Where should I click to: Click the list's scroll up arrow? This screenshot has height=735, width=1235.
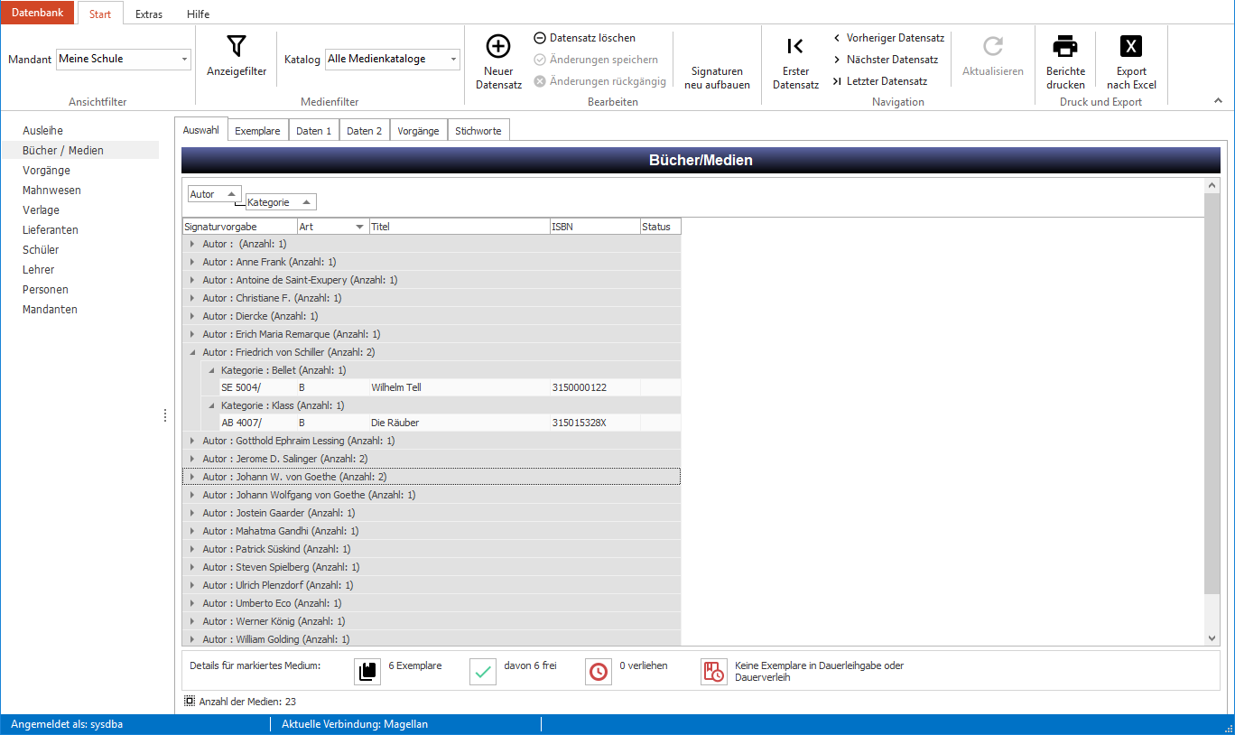click(x=1212, y=185)
